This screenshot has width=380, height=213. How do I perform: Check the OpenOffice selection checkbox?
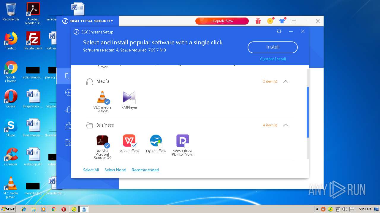click(160, 145)
